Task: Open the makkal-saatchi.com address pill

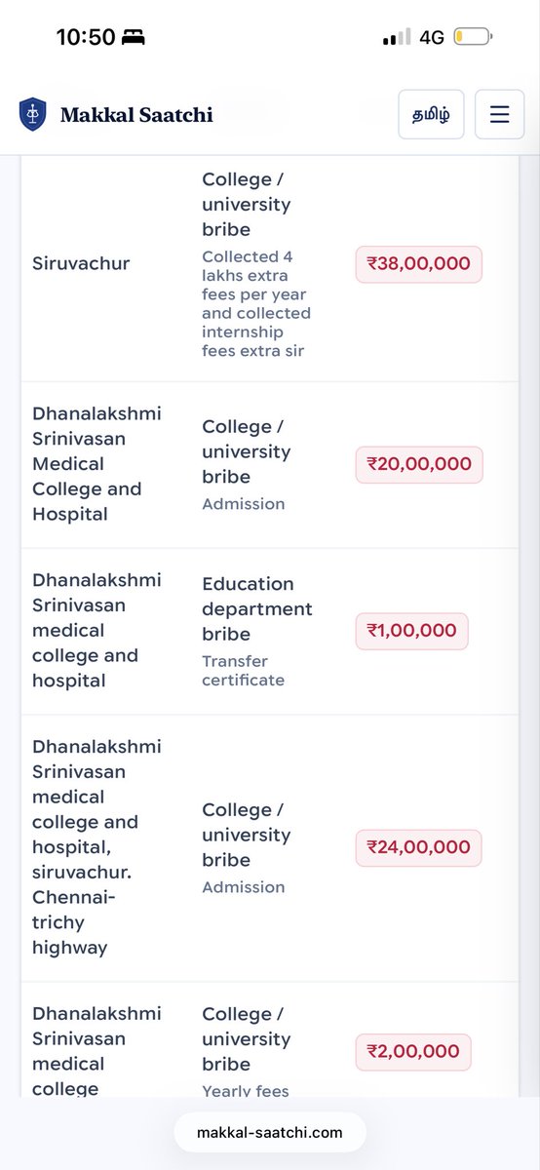Action: (x=270, y=1132)
